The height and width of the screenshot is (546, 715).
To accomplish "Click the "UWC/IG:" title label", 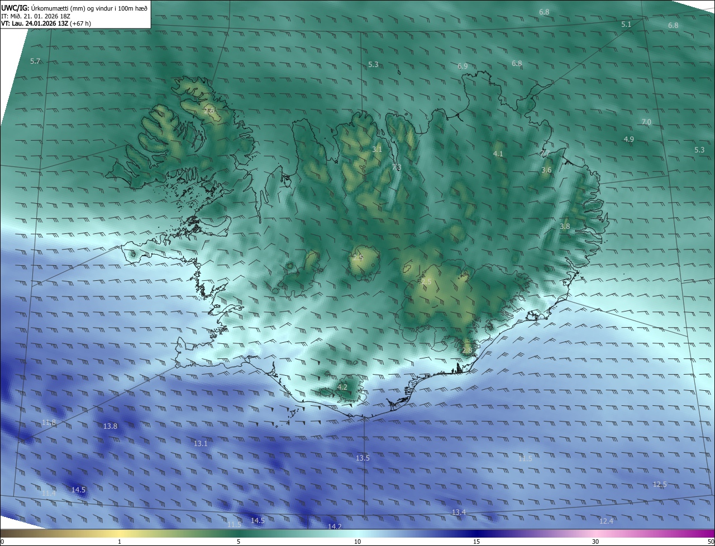I will click(x=15, y=8).
